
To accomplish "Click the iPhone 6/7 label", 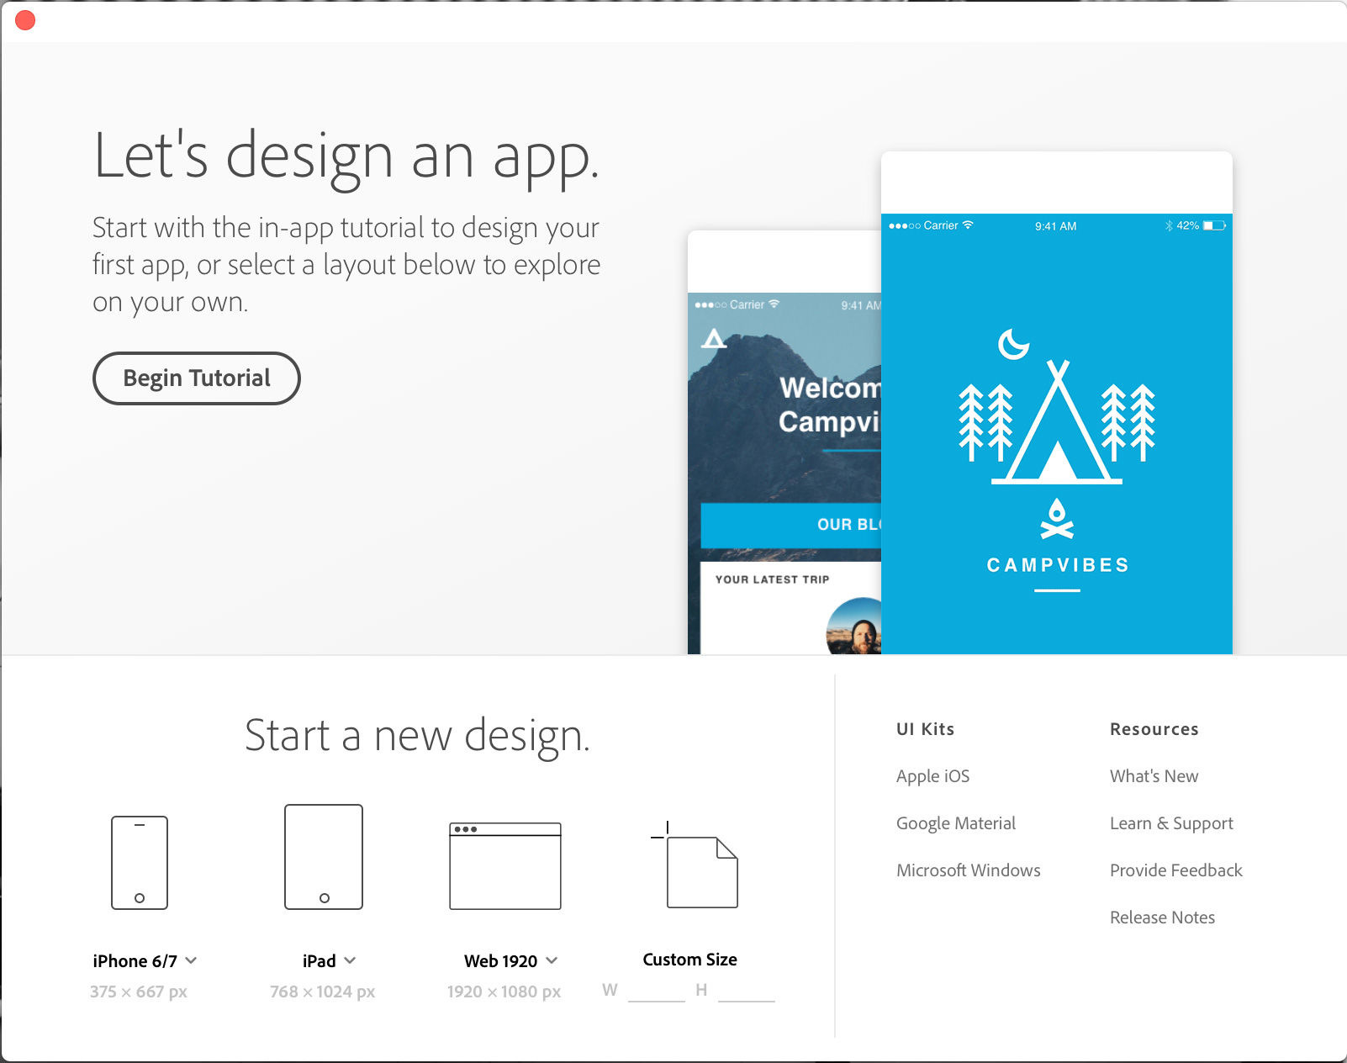I will [x=135, y=960].
